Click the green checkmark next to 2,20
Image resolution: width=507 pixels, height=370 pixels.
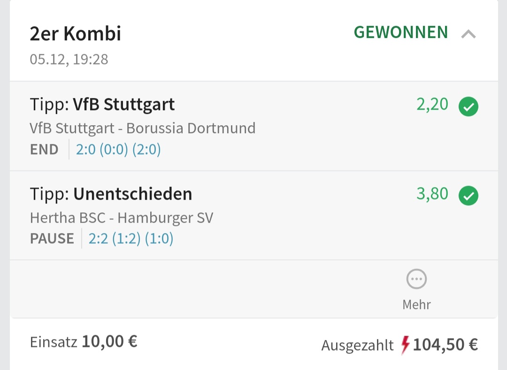[468, 106]
